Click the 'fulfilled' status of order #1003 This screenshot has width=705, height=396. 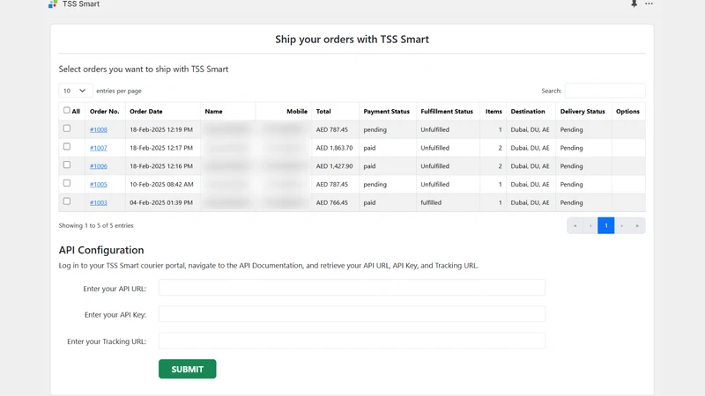[x=431, y=202]
